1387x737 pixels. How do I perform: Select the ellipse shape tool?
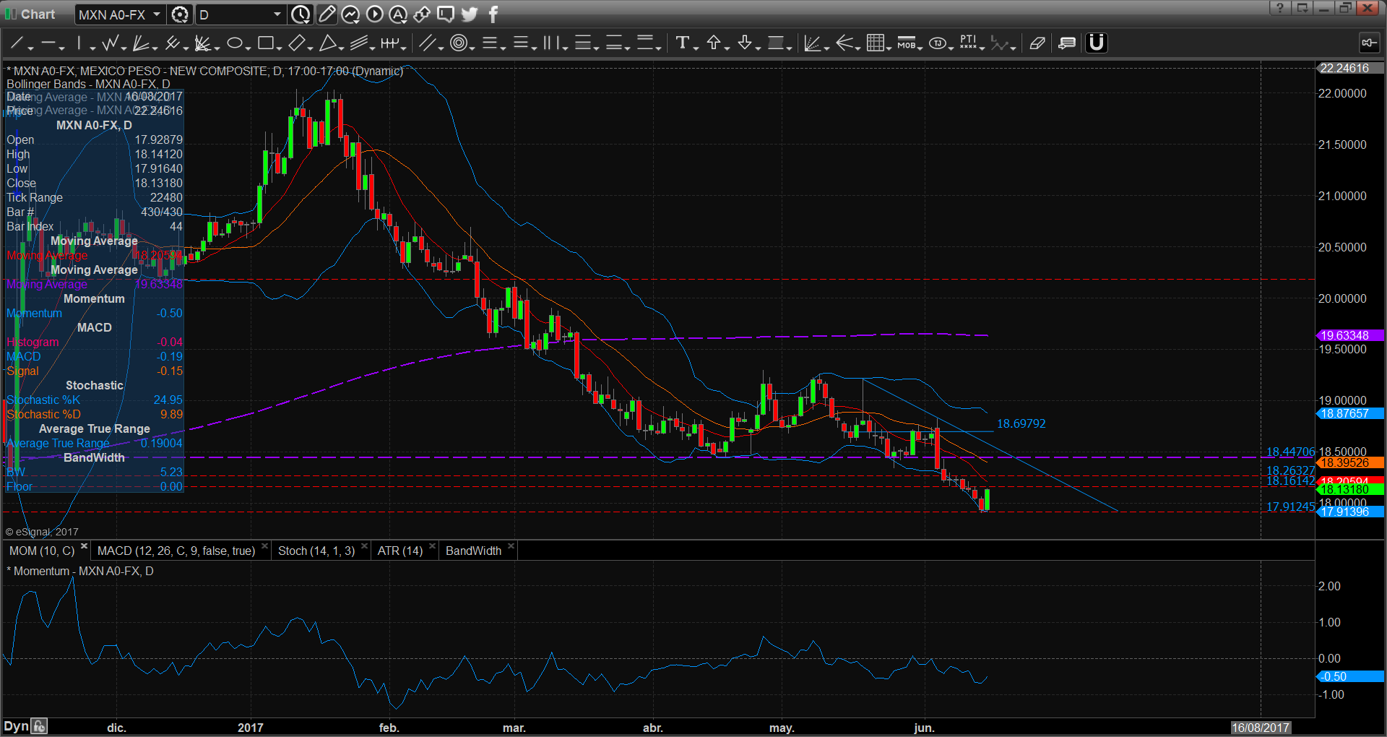pos(234,43)
